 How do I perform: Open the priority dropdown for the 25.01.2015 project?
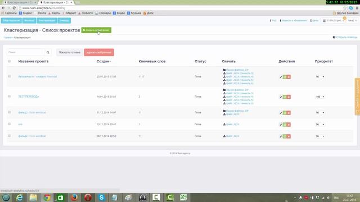pos(320,77)
